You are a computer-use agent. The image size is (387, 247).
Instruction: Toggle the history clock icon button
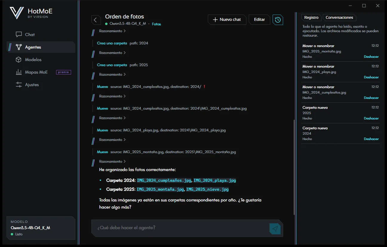(x=278, y=20)
